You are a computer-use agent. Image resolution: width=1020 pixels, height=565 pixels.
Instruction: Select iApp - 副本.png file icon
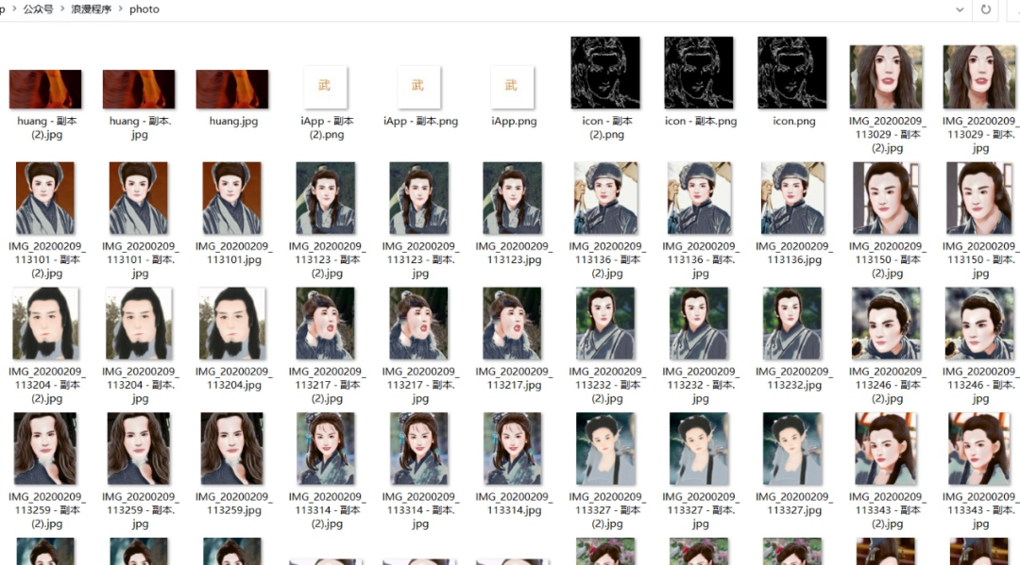pos(418,87)
